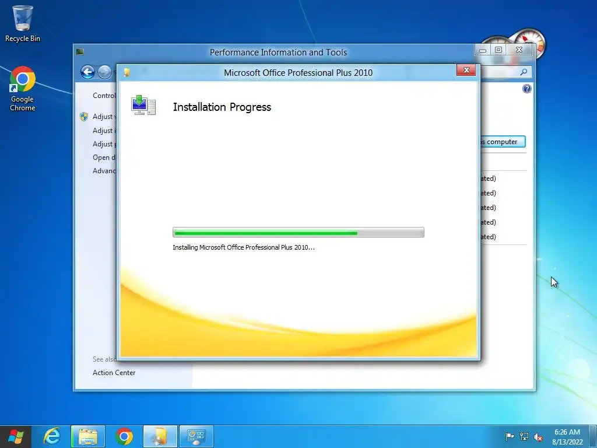597x448 pixels.
Task: Open Action Center link in Performance window
Action: click(114, 373)
